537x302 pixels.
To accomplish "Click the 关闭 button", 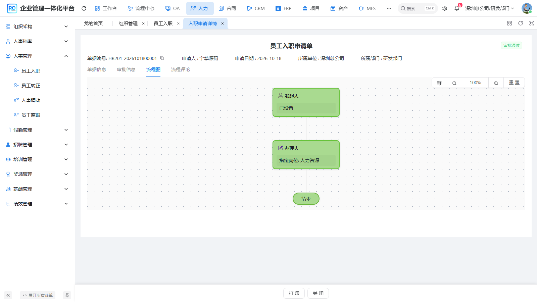I will pyautogui.click(x=318, y=293).
